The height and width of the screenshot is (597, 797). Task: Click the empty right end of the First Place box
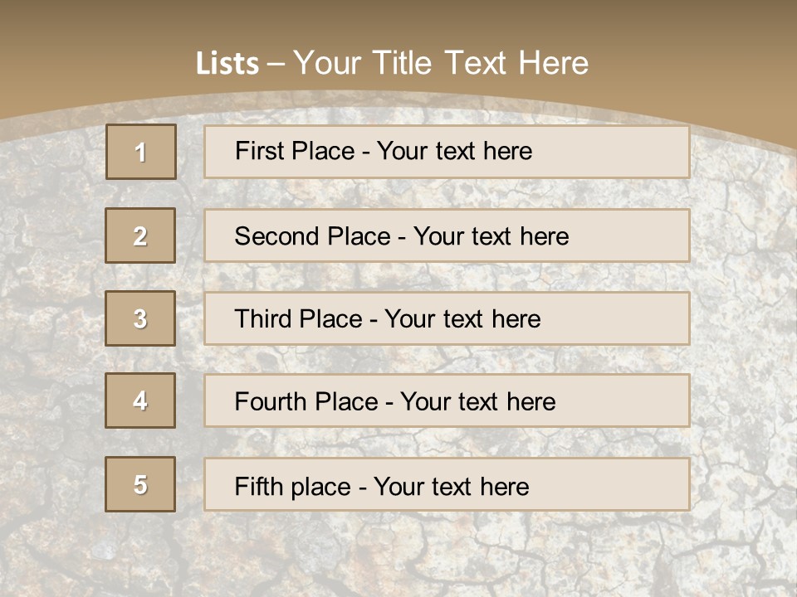[631, 152]
